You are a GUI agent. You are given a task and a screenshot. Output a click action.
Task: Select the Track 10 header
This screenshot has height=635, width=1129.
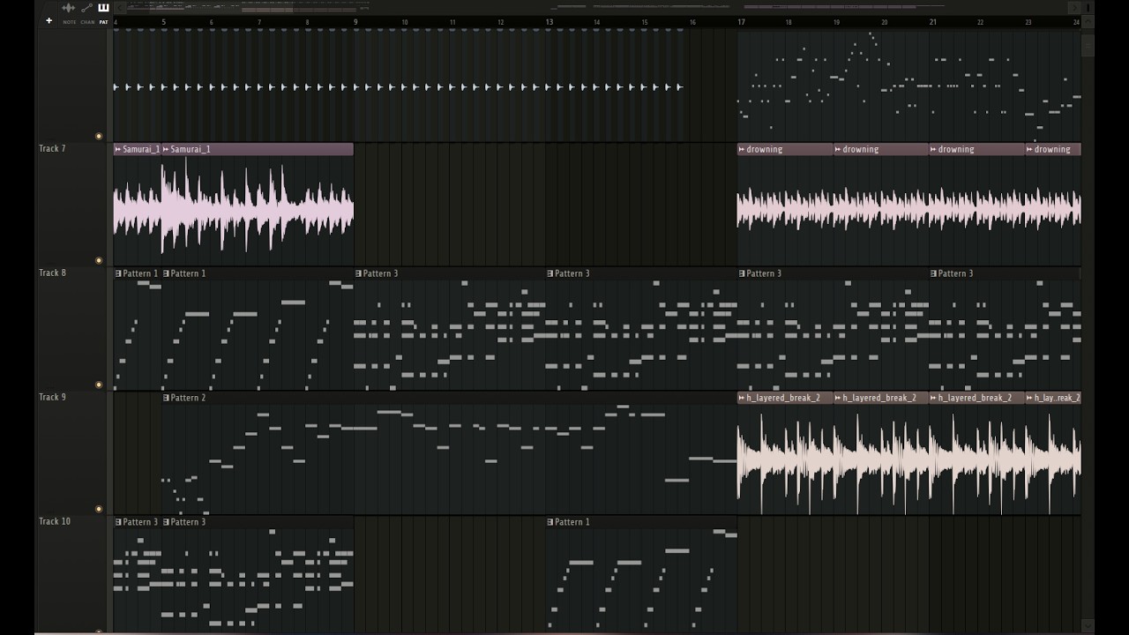tap(73, 574)
